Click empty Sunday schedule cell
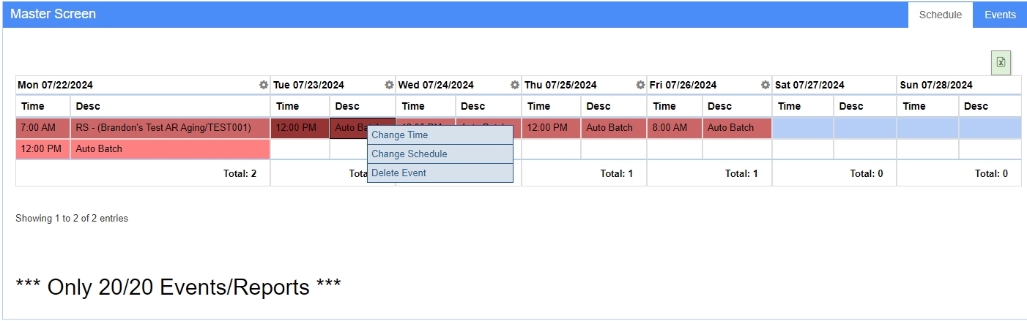The width and height of the screenshot is (1027, 321). click(x=959, y=128)
